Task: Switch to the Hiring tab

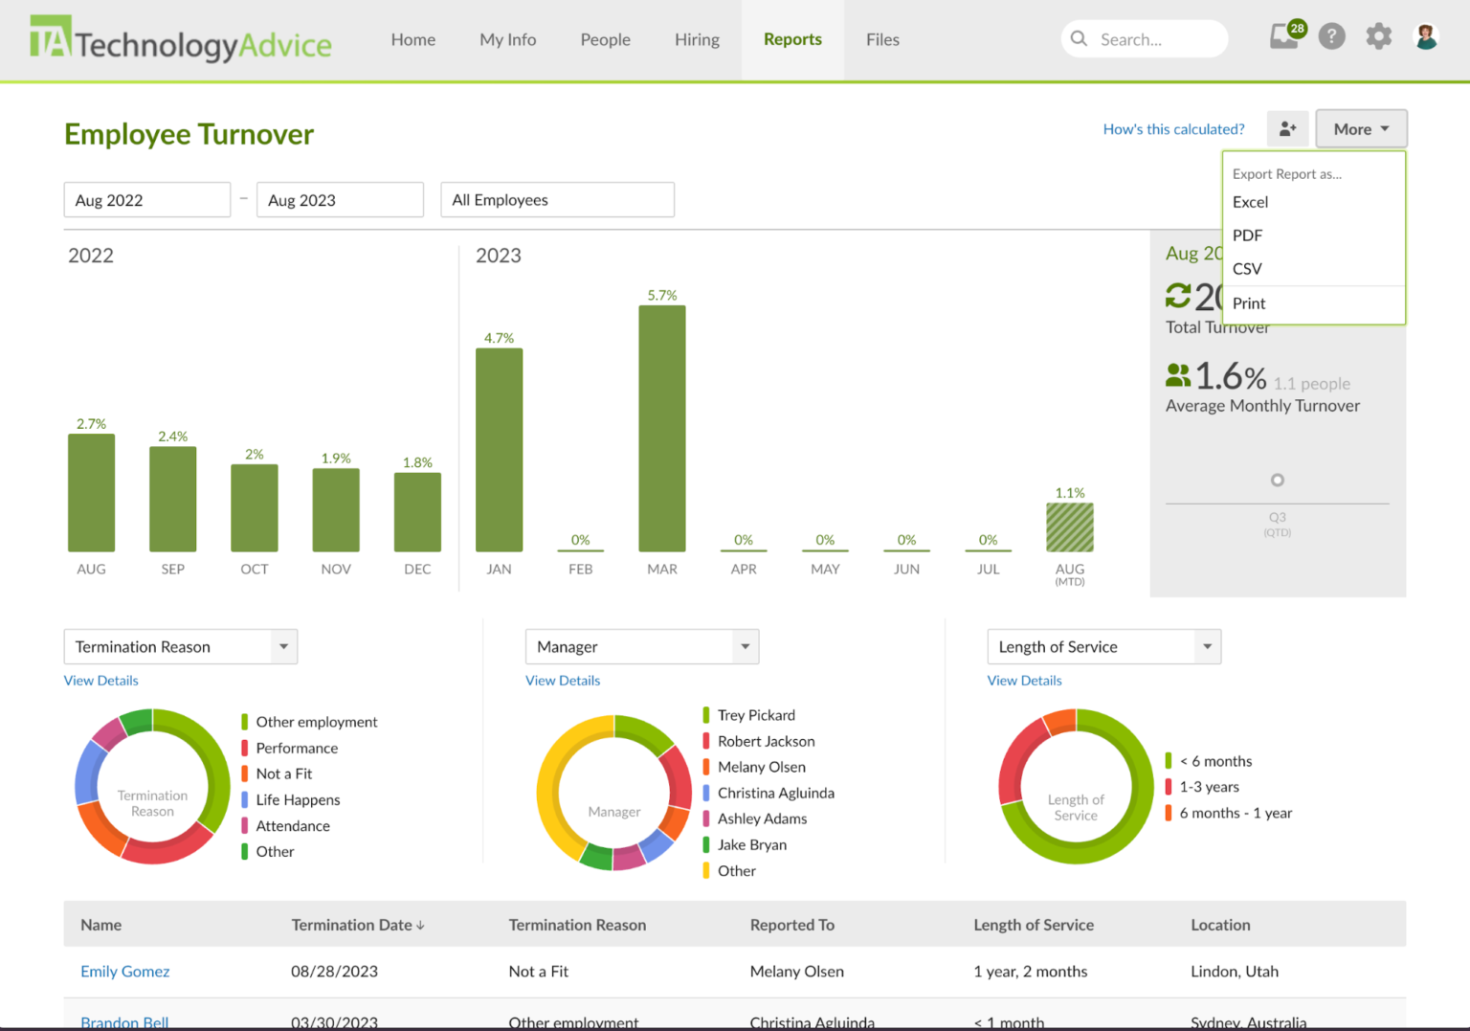Action: (x=697, y=39)
